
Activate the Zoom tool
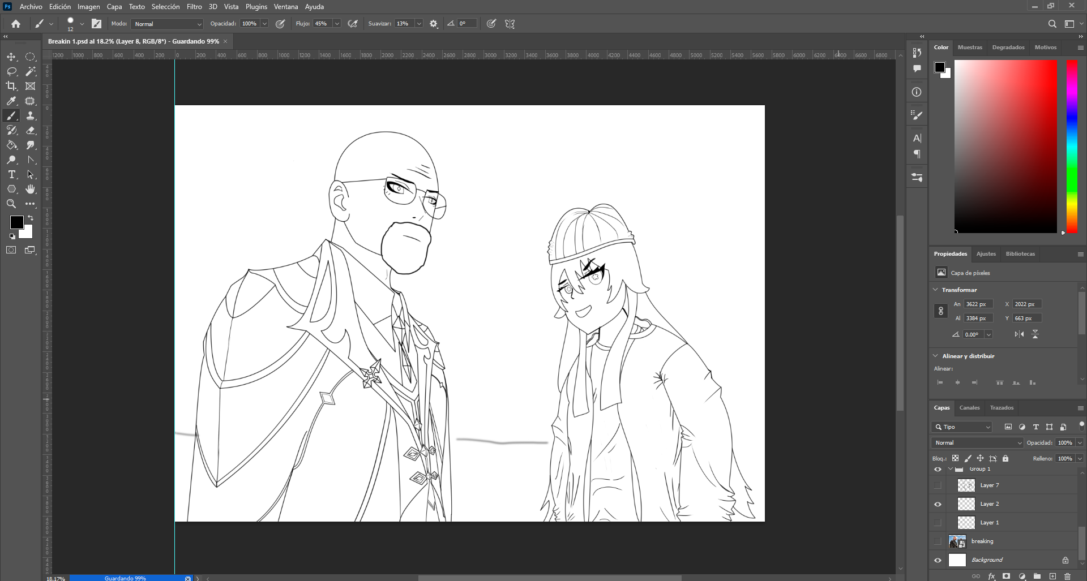tap(11, 204)
